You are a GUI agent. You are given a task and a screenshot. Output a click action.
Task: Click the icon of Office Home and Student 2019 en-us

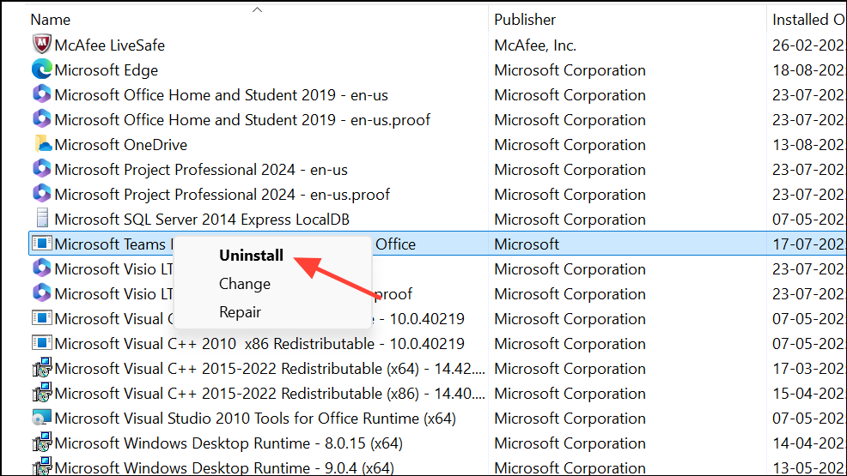point(41,94)
